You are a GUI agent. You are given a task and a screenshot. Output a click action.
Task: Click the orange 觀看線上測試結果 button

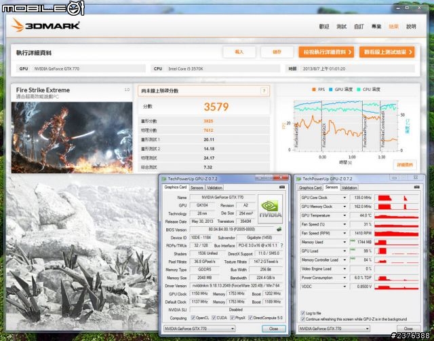(387, 52)
